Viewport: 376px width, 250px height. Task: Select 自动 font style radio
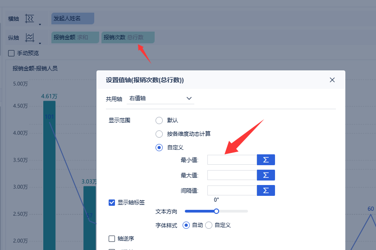pos(186,225)
